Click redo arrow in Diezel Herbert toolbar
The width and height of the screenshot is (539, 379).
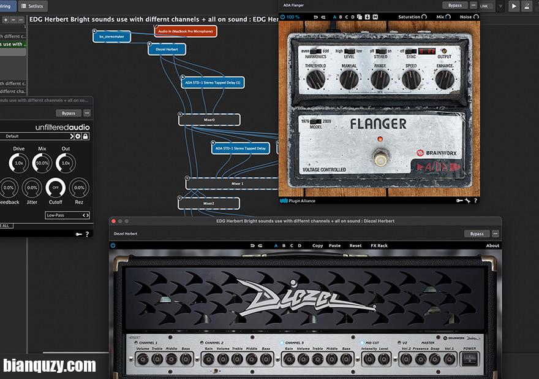pyautogui.click(x=260, y=245)
